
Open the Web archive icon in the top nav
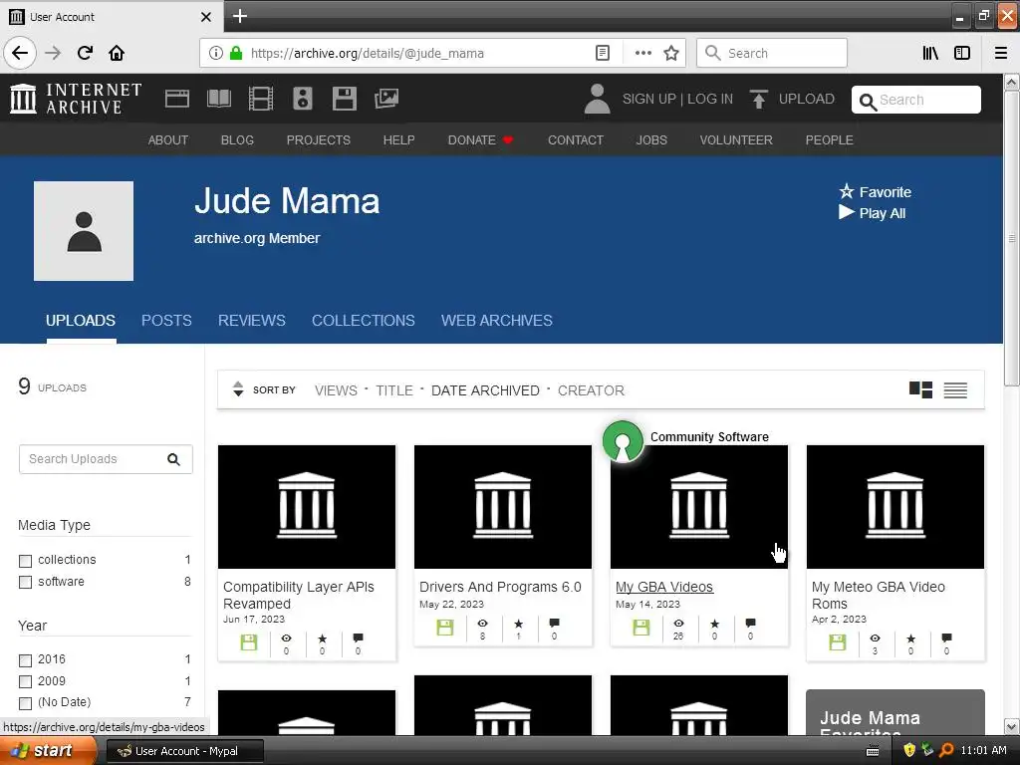tap(177, 99)
